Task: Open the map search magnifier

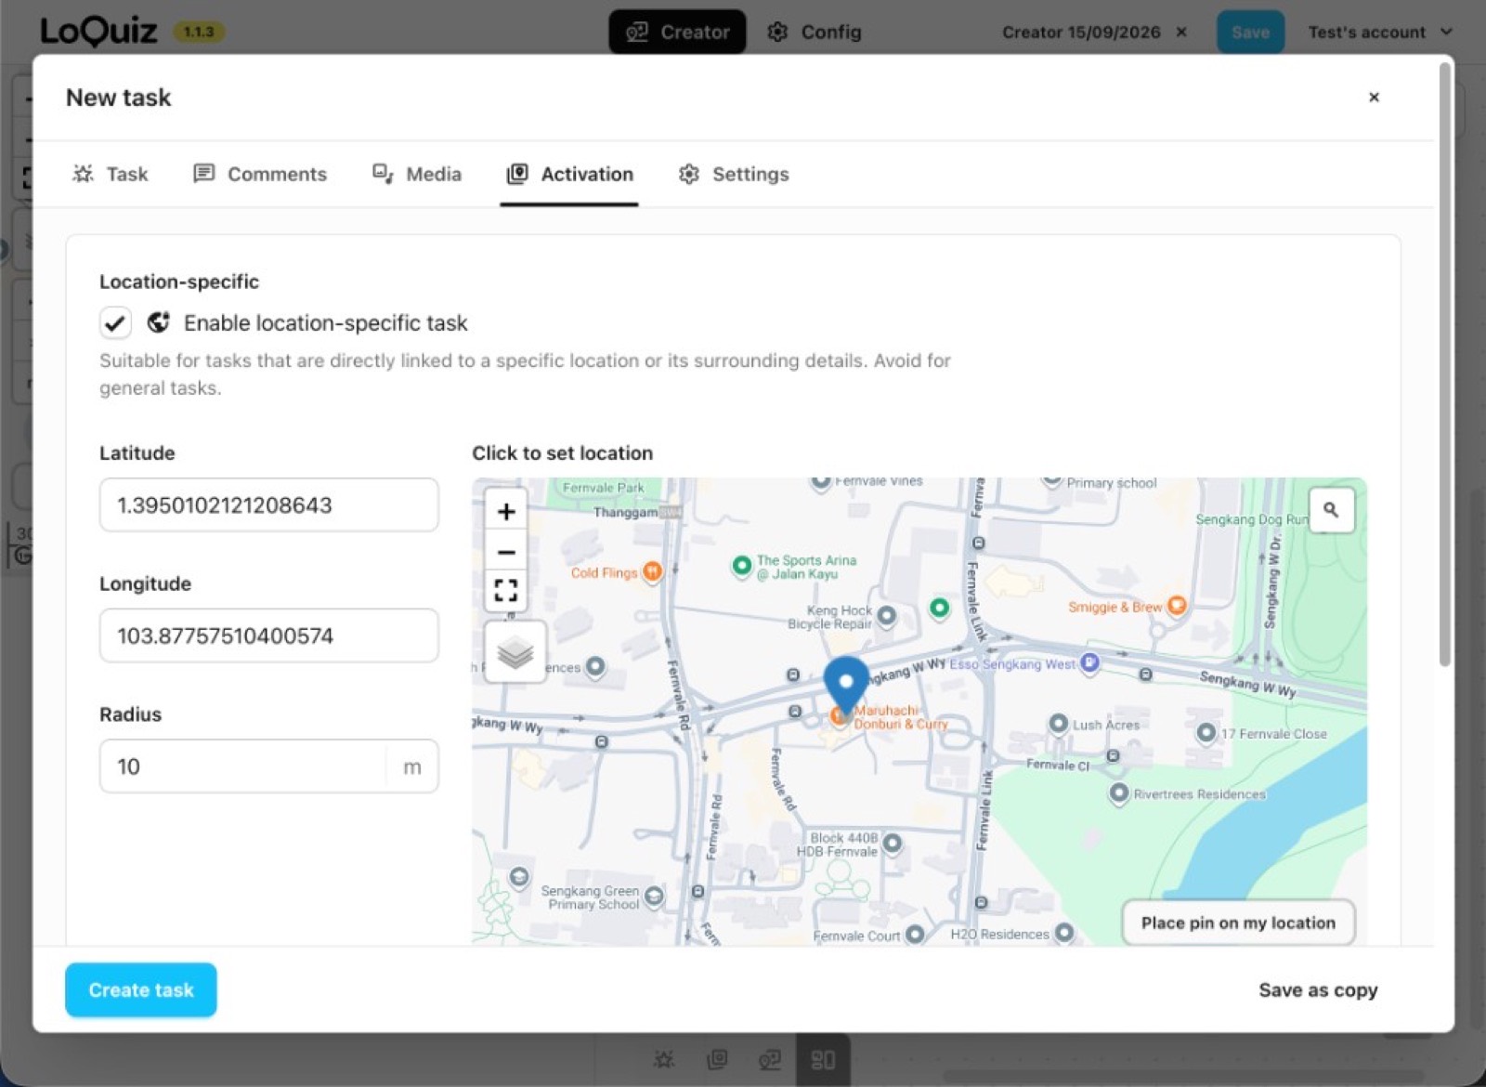Action: 1331,510
